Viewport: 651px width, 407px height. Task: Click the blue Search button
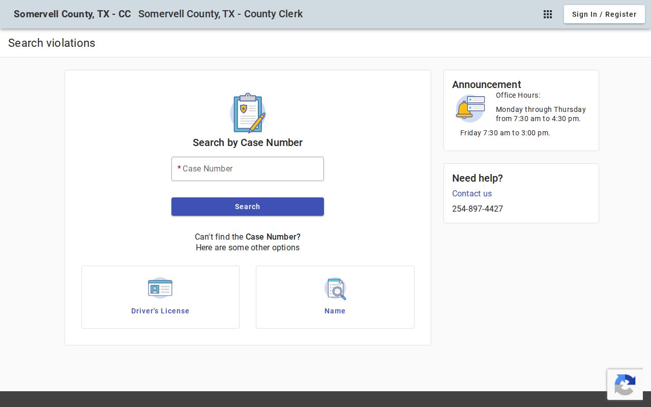[x=248, y=207]
